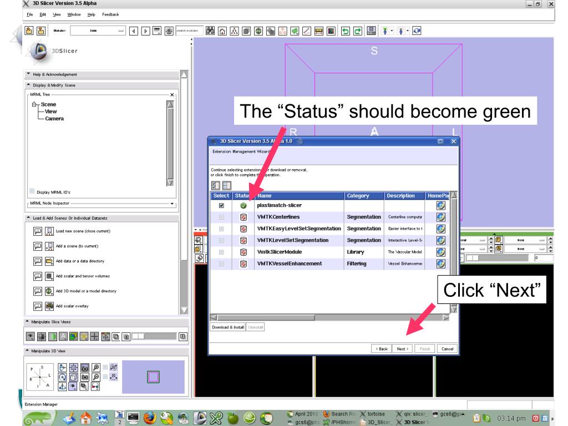The width and height of the screenshot is (568, 426).
Task: Click the 3D view navigation thumbnail
Action: tap(153, 377)
